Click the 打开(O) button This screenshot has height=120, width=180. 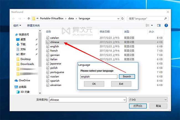[138, 106]
